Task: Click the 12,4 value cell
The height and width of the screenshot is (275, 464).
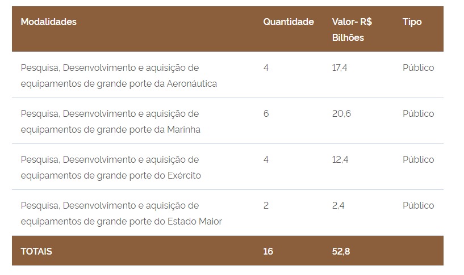Action: click(x=340, y=160)
